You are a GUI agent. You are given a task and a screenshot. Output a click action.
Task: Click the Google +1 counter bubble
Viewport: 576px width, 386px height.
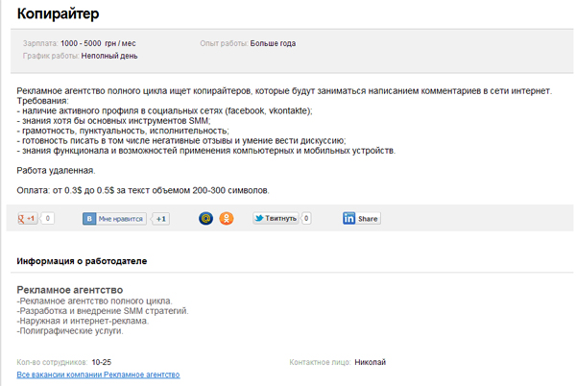tap(47, 219)
